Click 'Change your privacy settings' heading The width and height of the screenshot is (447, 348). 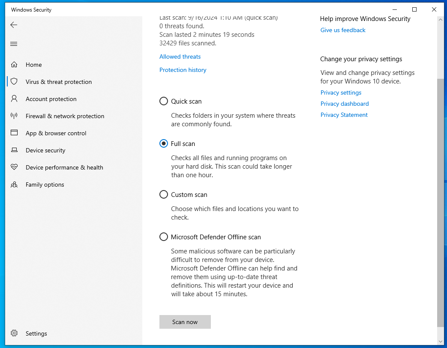pos(361,59)
